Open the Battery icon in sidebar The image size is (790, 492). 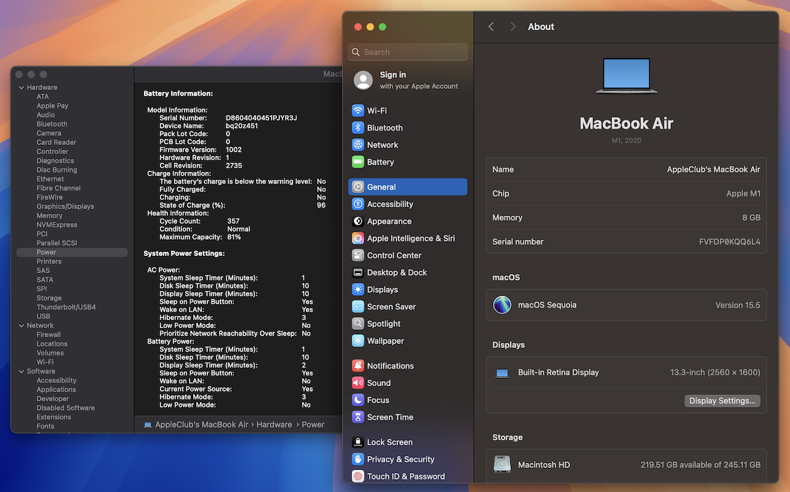click(x=358, y=162)
